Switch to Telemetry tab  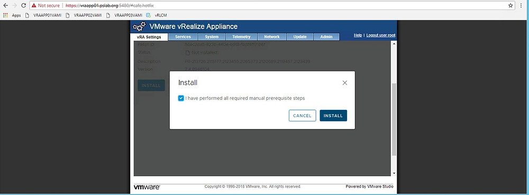click(241, 37)
